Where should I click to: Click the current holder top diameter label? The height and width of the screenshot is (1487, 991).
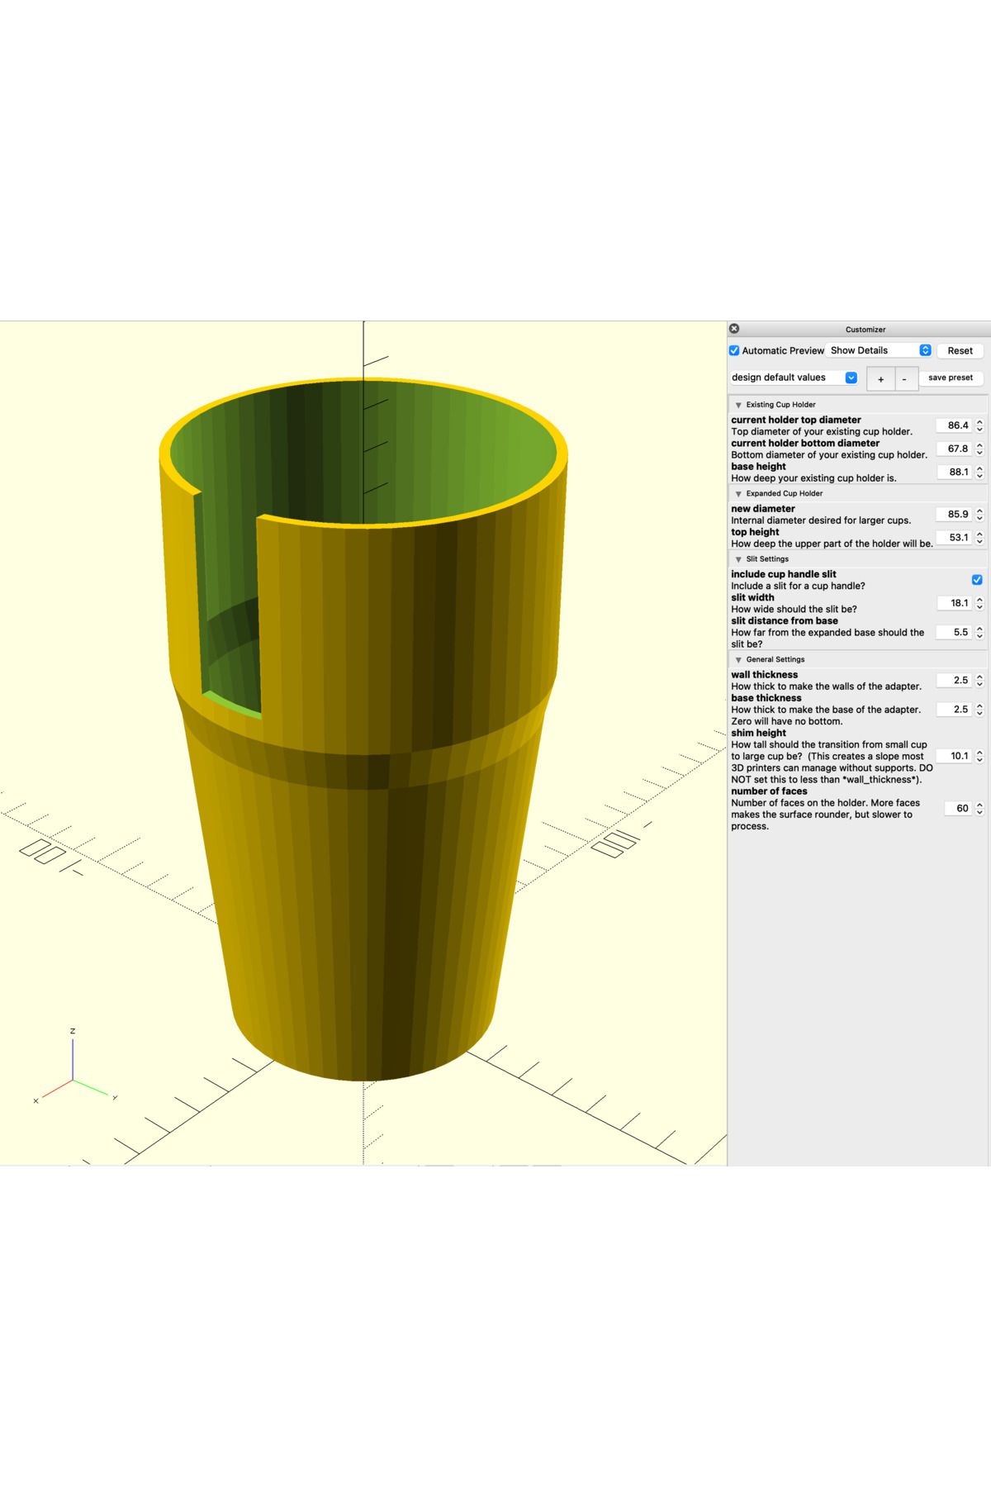click(796, 420)
